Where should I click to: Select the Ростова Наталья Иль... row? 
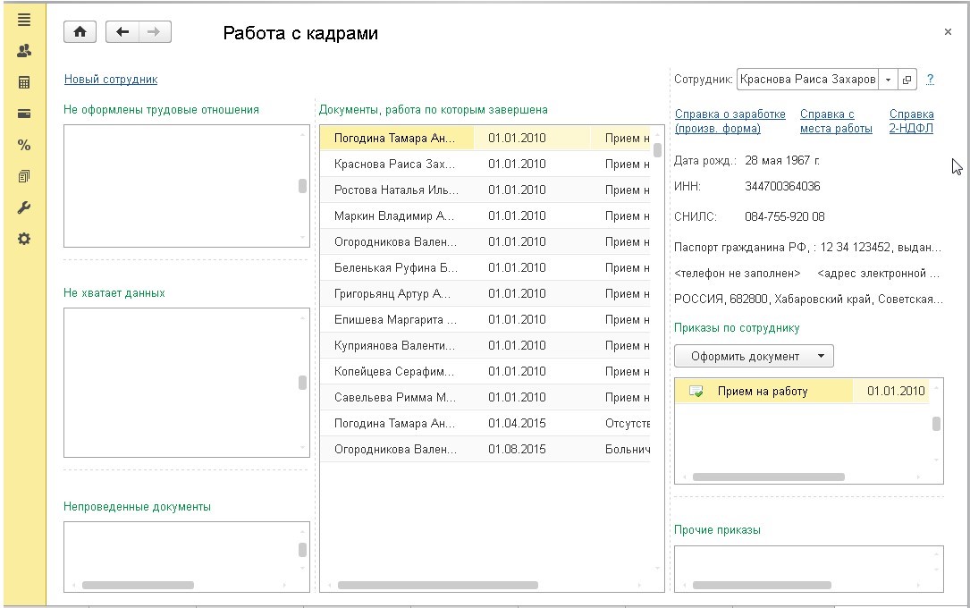pos(485,190)
